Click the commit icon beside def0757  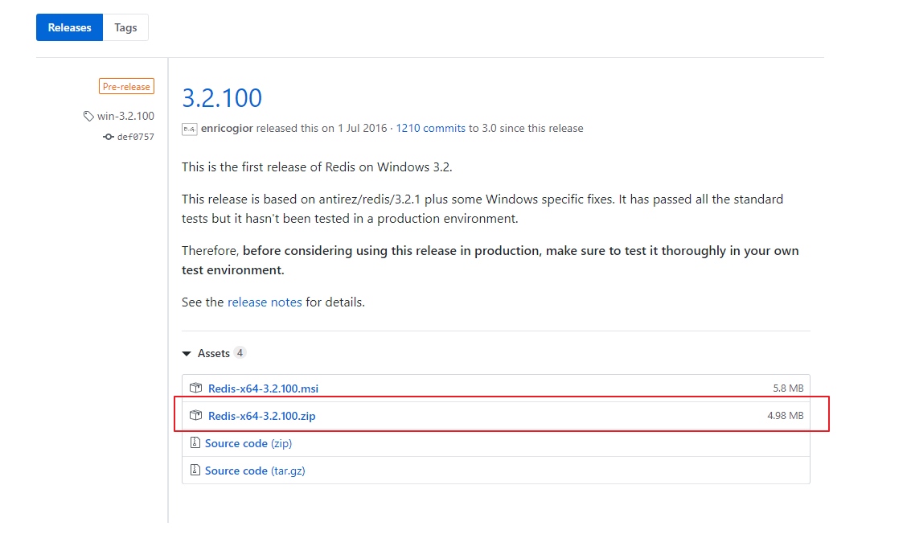(109, 138)
